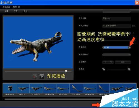Open the 打开 menu

click(x=16, y=11)
